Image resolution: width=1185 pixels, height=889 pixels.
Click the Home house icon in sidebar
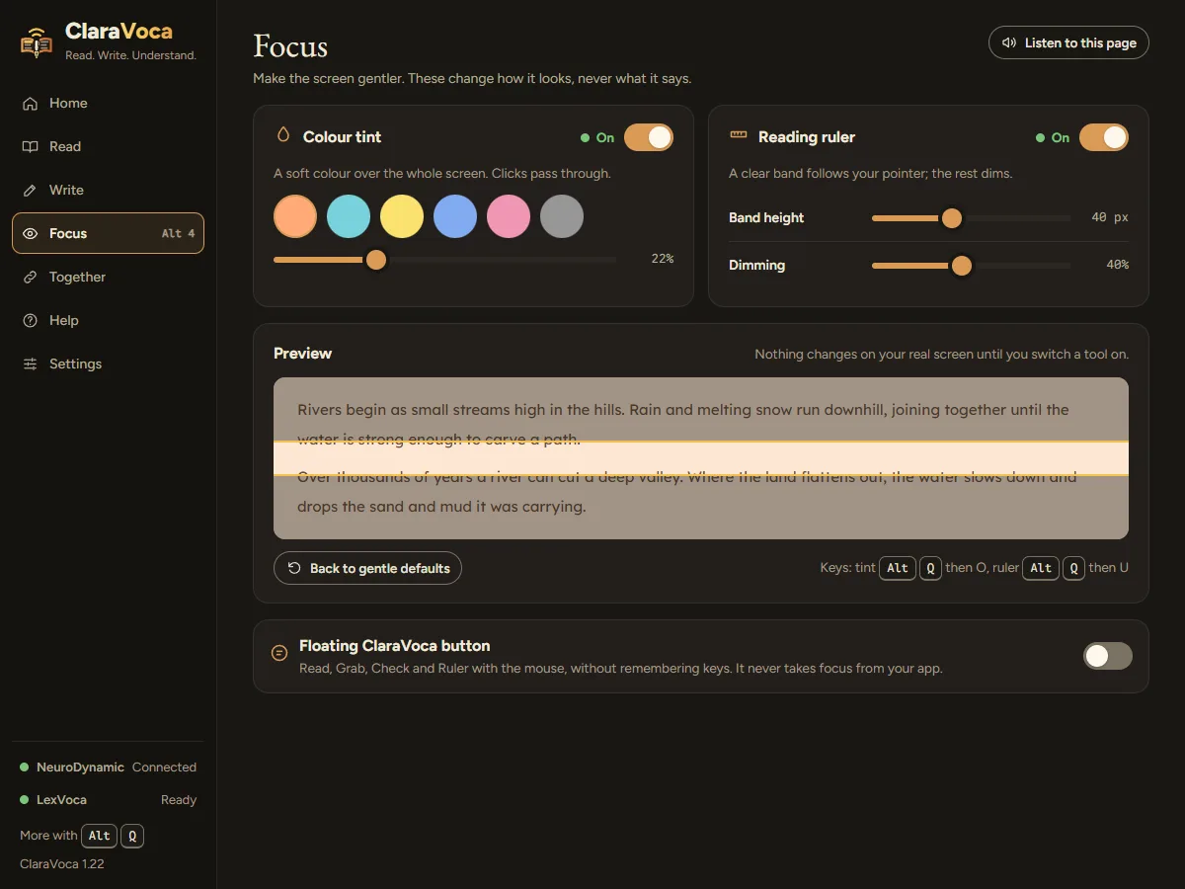pyautogui.click(x=31, y=103)
